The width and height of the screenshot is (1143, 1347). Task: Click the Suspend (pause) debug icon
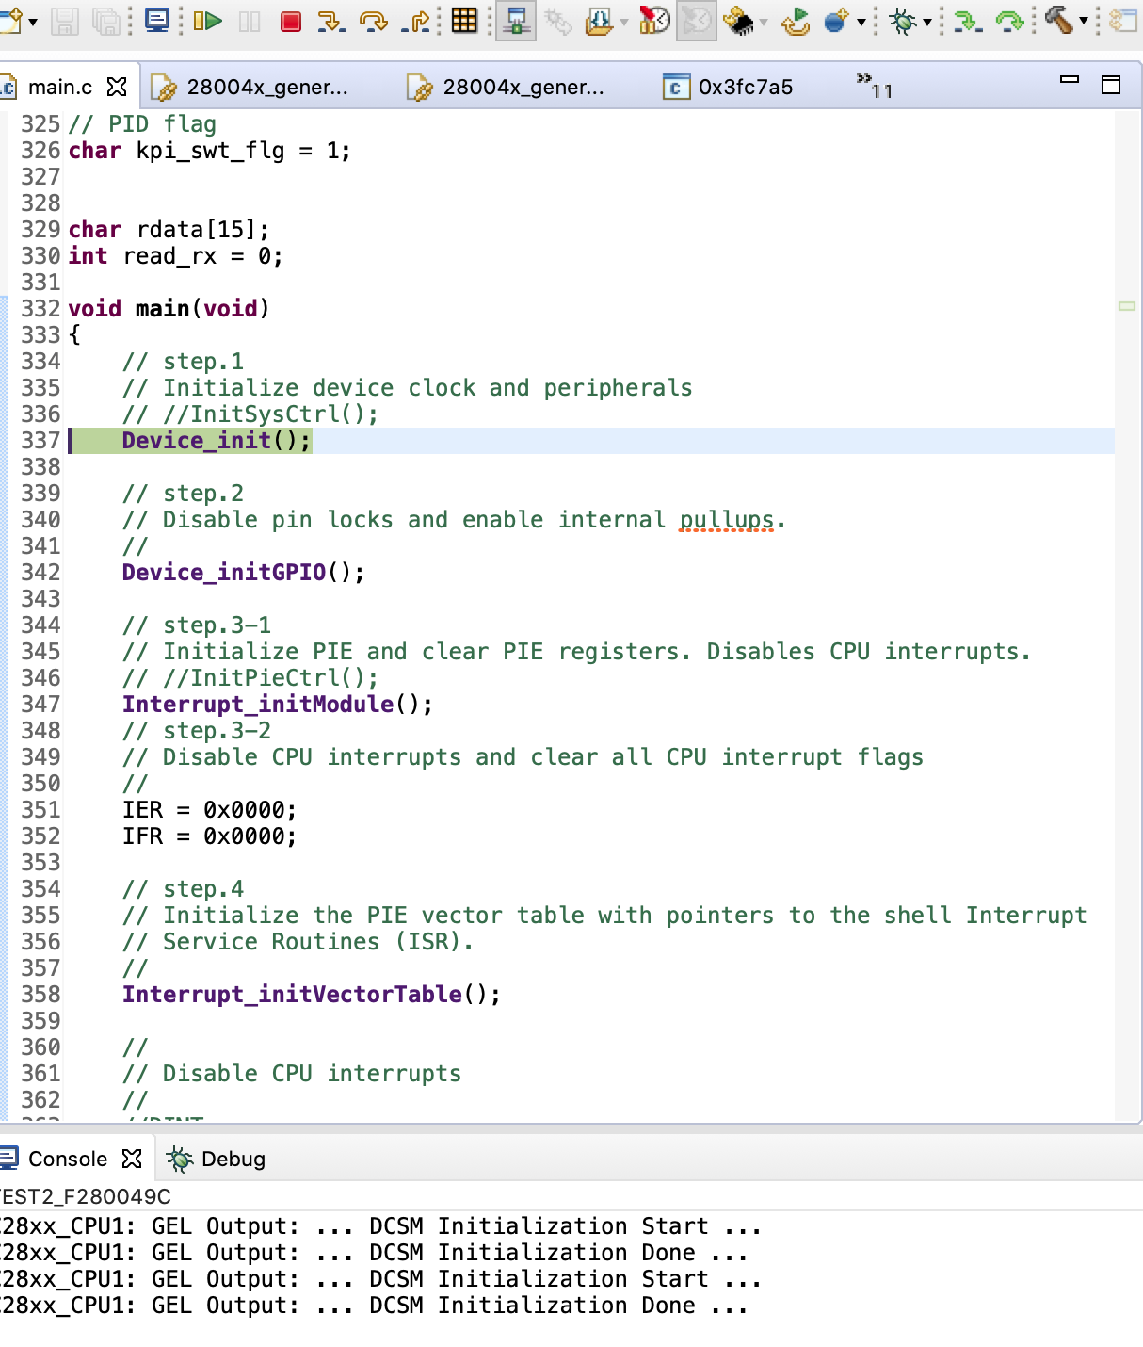250,21
